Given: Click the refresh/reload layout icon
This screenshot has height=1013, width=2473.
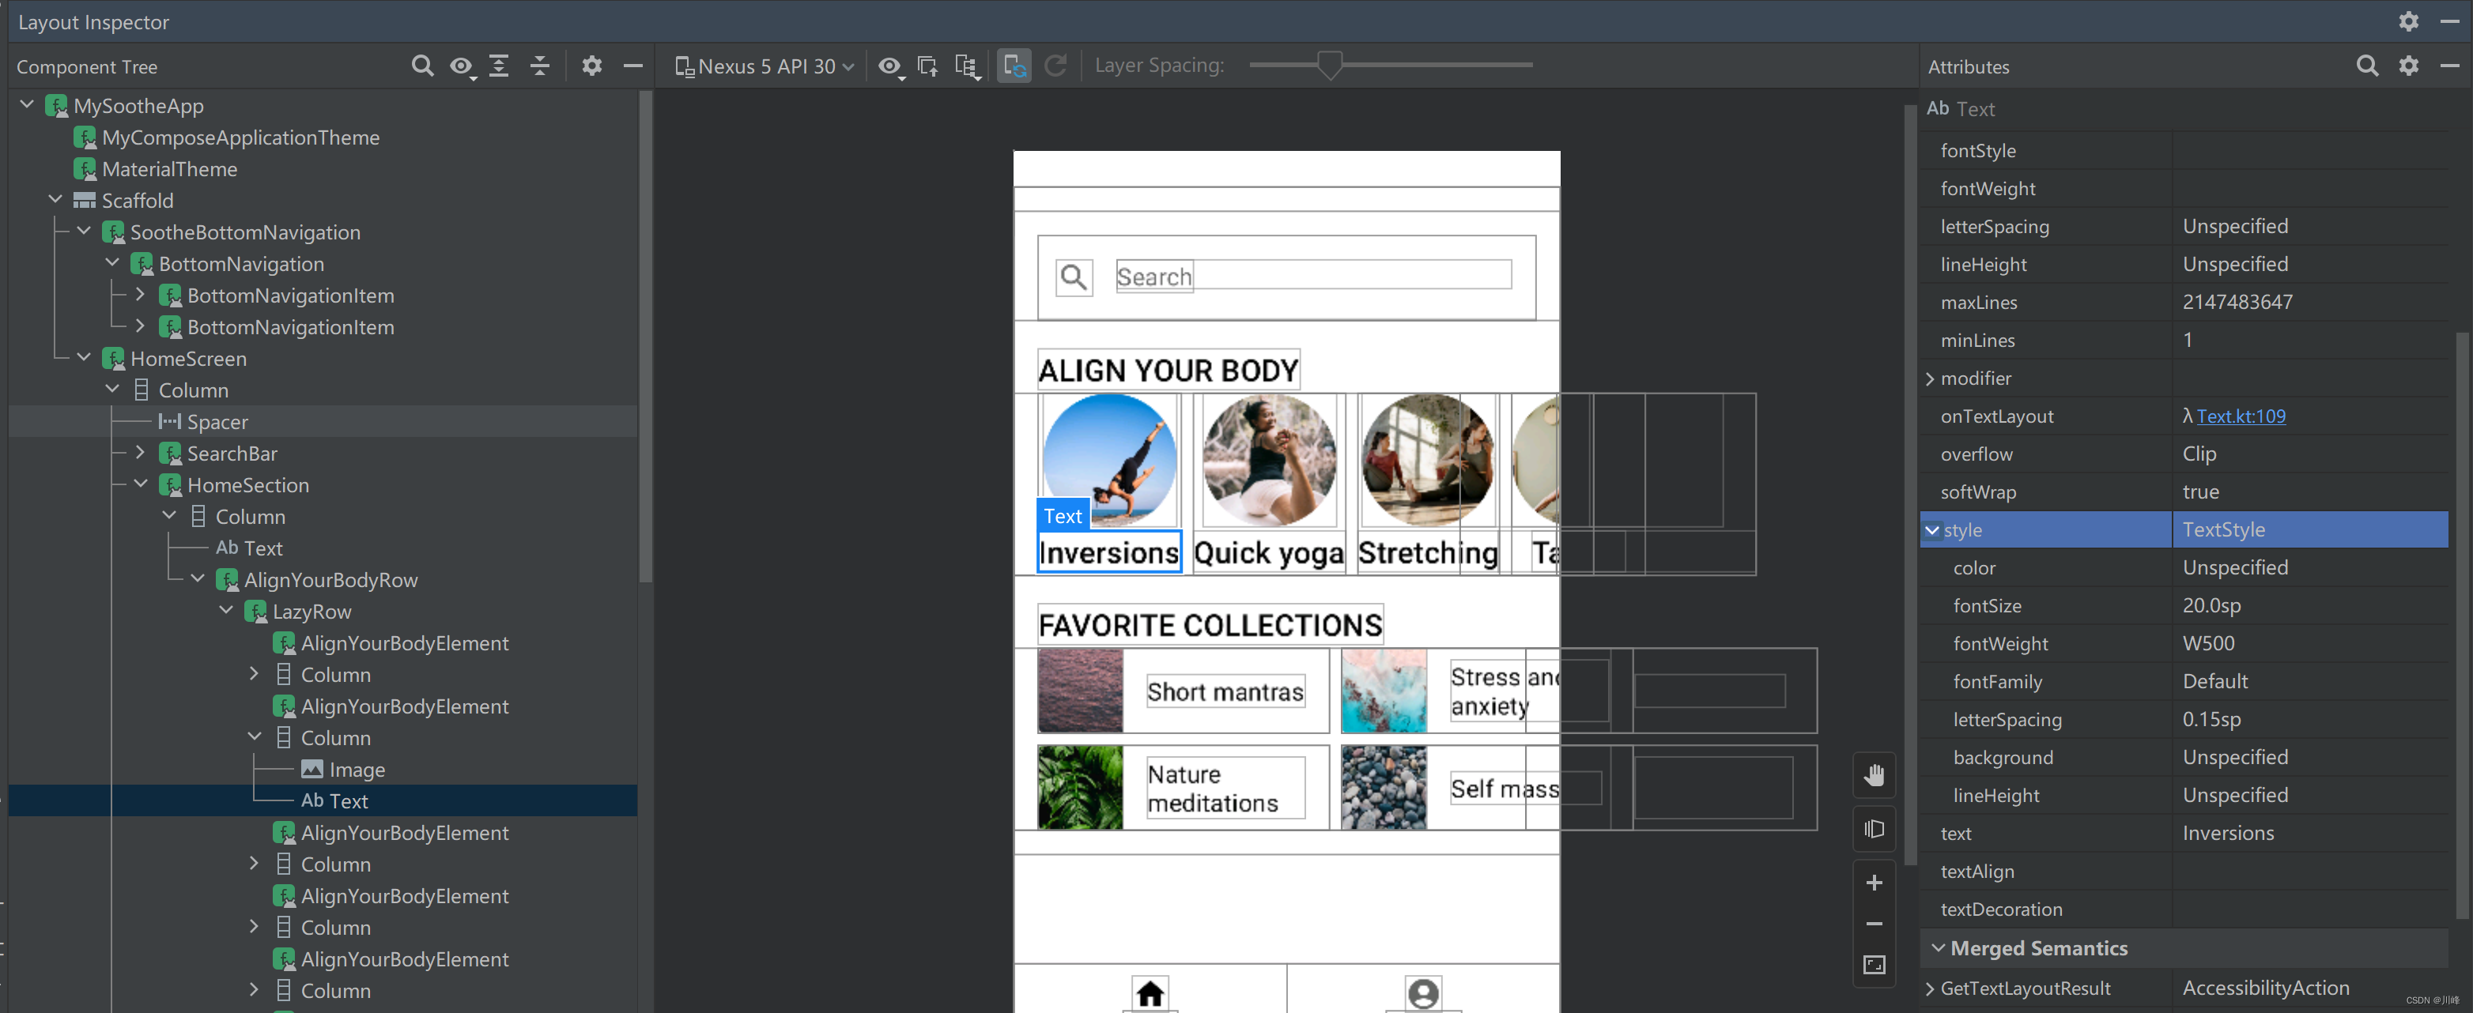Looking at the screenshot, I should (1057, 66).
